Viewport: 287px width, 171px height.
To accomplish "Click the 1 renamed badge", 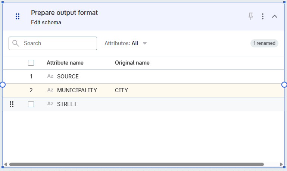I will click(x=264, y=43).
